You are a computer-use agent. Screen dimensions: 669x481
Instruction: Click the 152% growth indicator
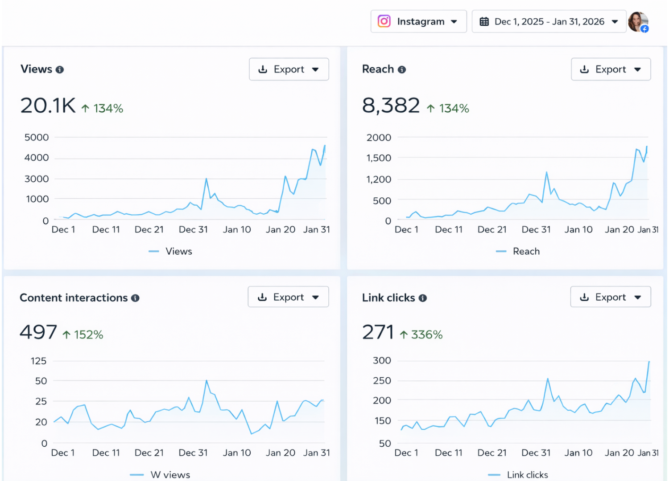click(x=83, y=334)
